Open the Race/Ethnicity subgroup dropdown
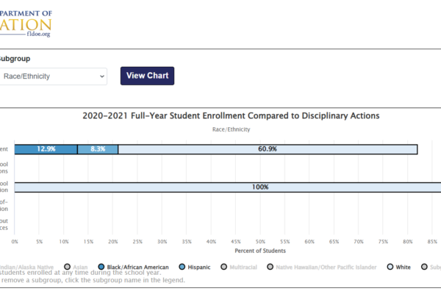Image resolution: width=441 pixels, height=294 pixels. [53, 76]
